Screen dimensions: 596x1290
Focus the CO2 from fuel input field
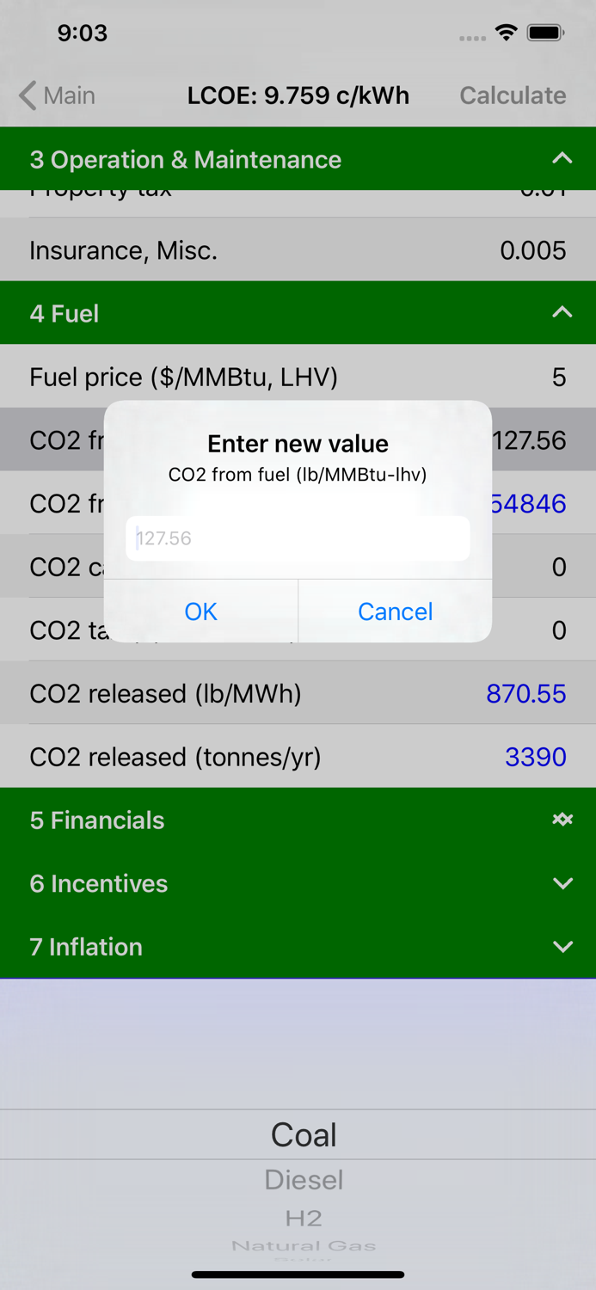pyautogui.click(x=298, y=538)
